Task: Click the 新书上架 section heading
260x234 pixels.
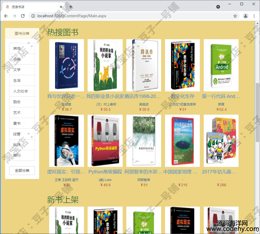Action: (63, 200)
